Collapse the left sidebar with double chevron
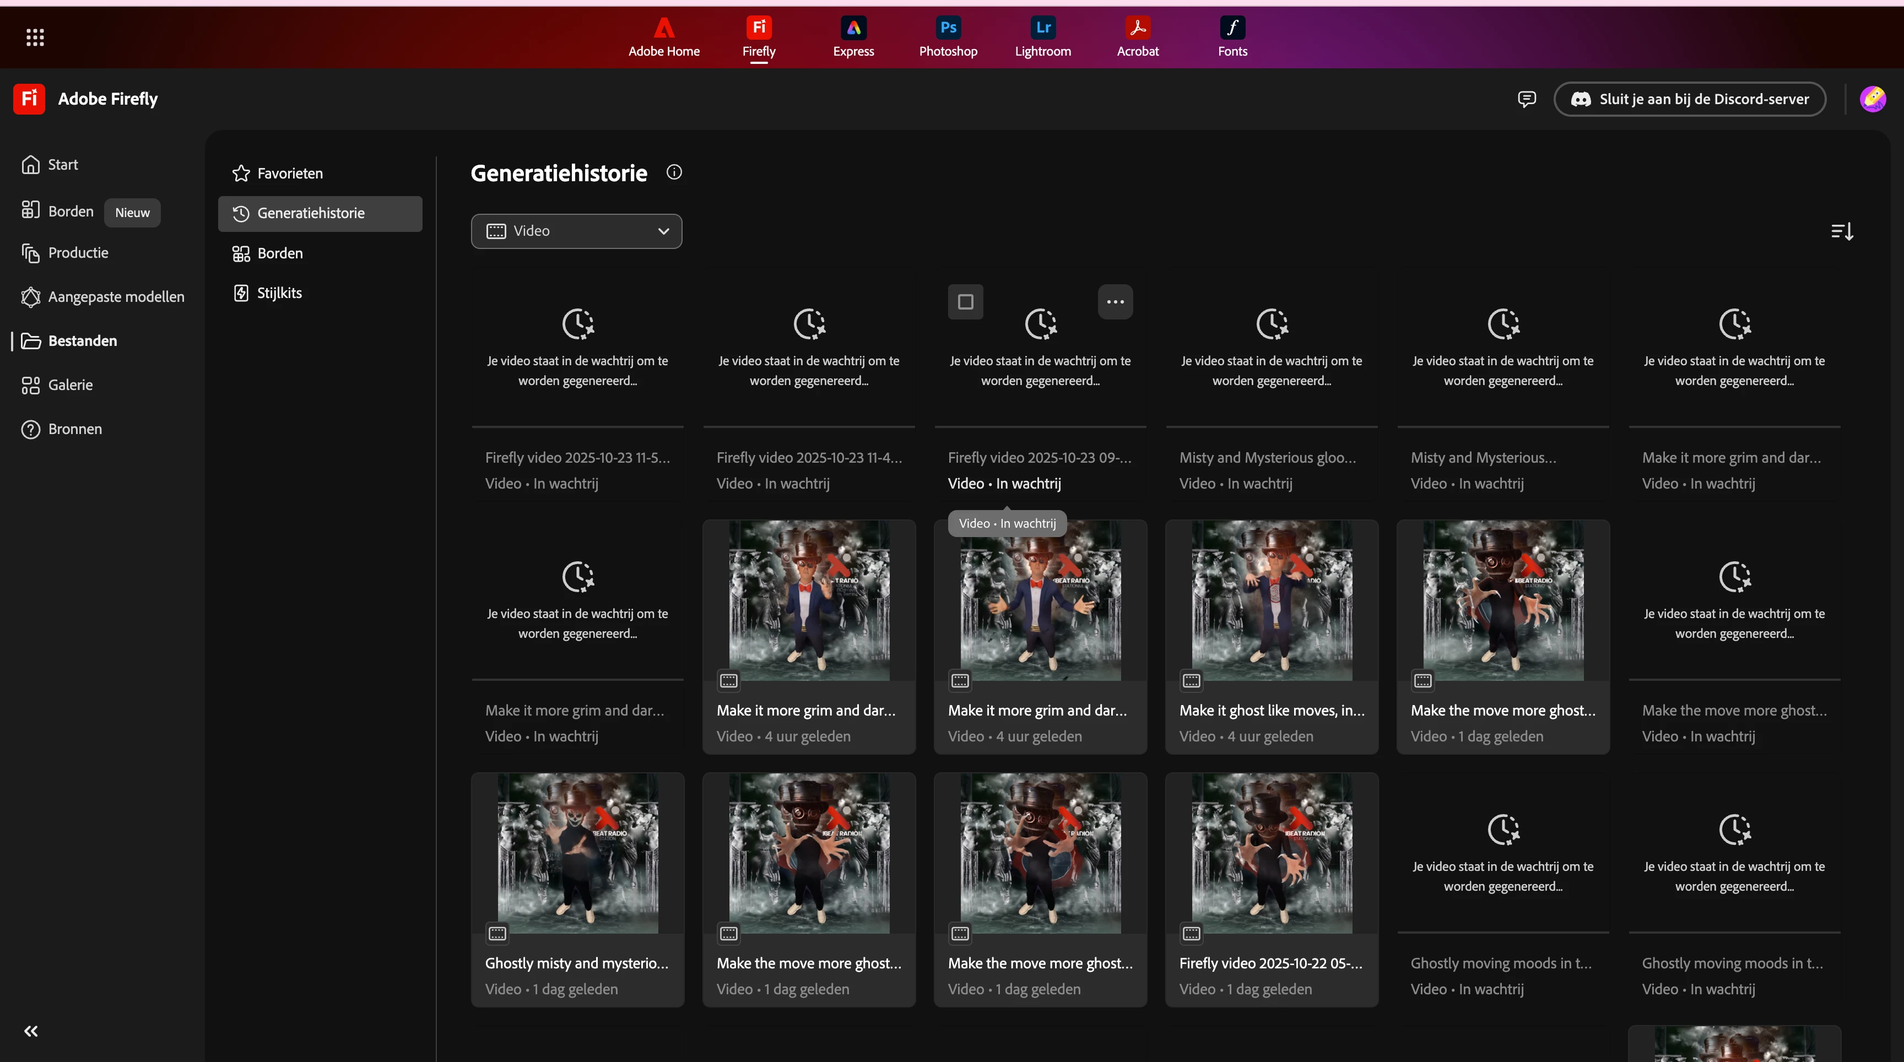Viewport: 1904px width, 1062px height. pyautogui.click(x=30, y=1031)
